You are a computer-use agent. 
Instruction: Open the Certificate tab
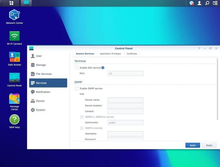(132, 54)
